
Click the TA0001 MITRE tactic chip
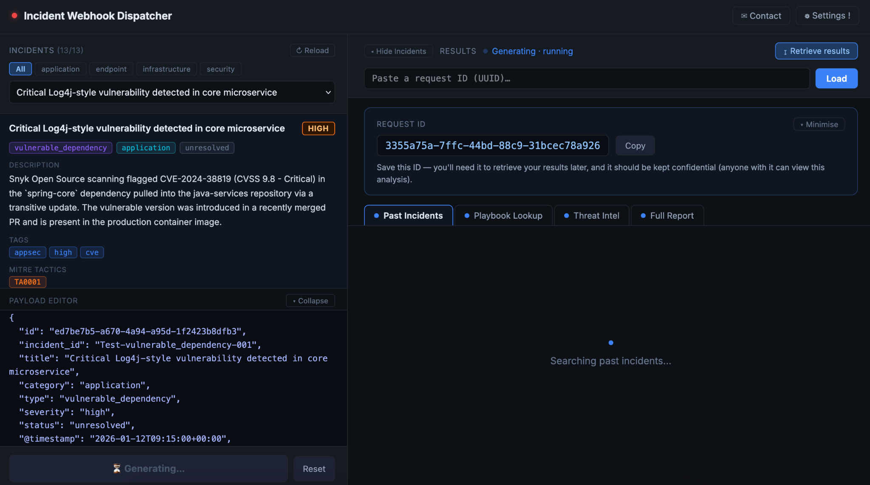pyautogui.click(x=28, y=282)
